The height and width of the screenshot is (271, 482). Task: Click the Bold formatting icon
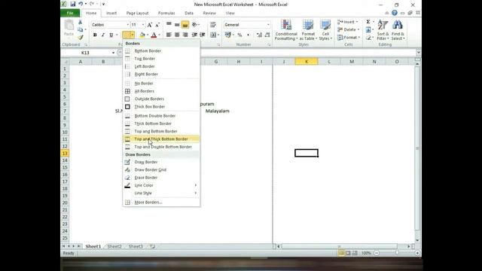click(95, 35)
